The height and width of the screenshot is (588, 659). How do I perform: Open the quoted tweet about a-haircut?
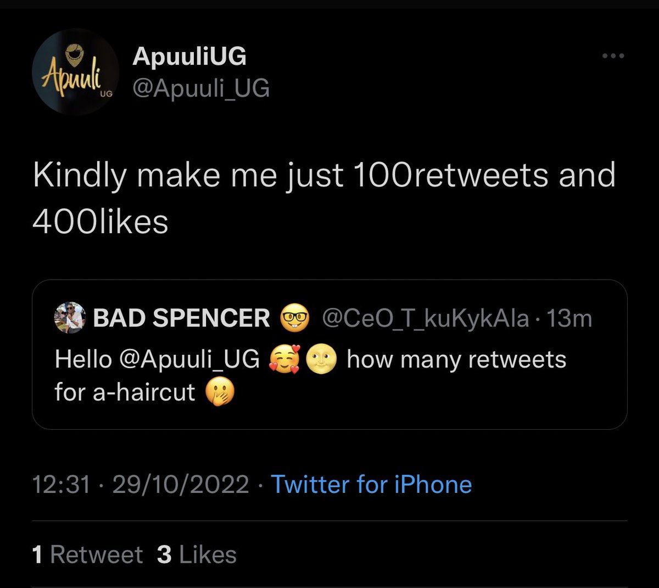329,354
